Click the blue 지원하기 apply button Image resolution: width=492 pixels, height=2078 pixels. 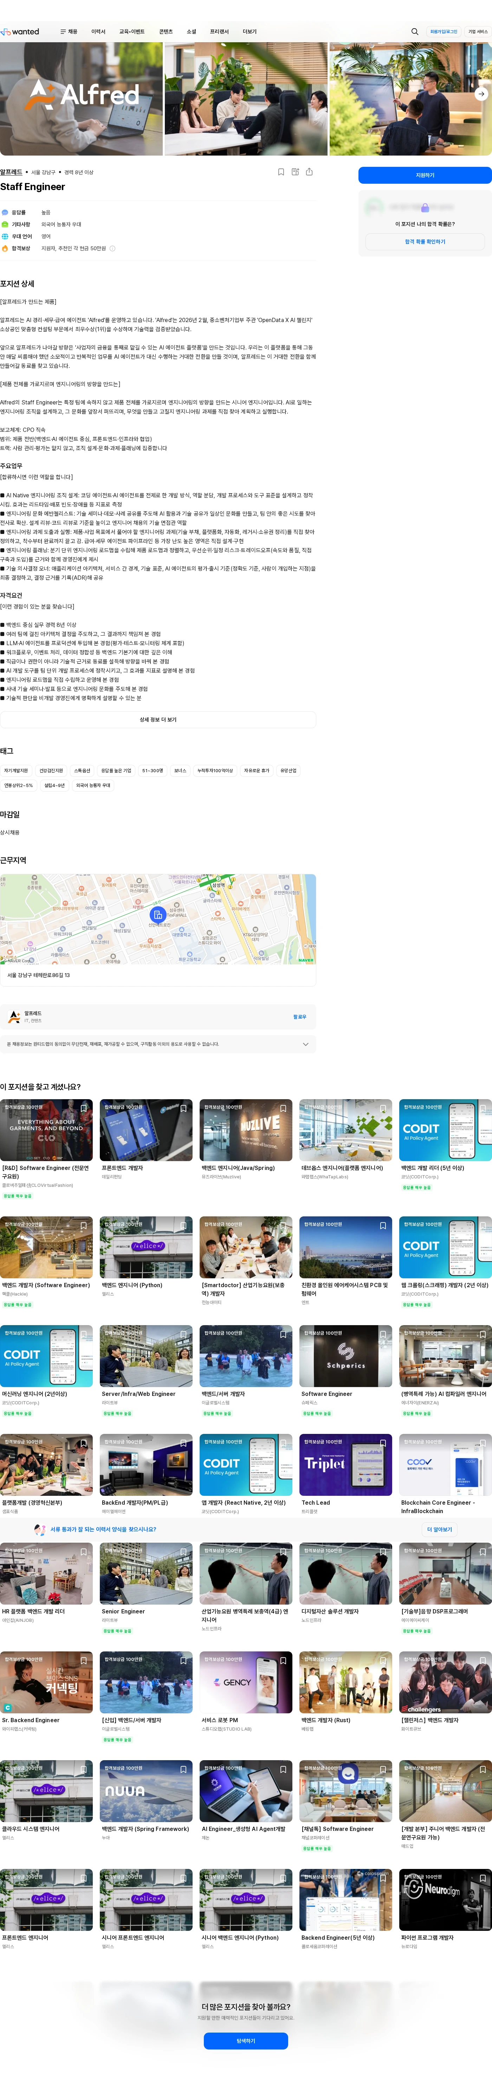(x=425, y=175)
